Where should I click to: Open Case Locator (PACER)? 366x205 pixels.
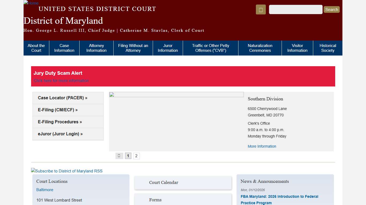click(62, 98)
